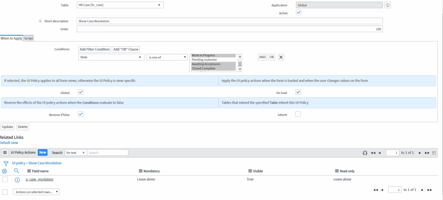The width and height of the screenshot is (443, 200).
Task: Open the Table HR Case dropdown
Action: tap(120, 5)
